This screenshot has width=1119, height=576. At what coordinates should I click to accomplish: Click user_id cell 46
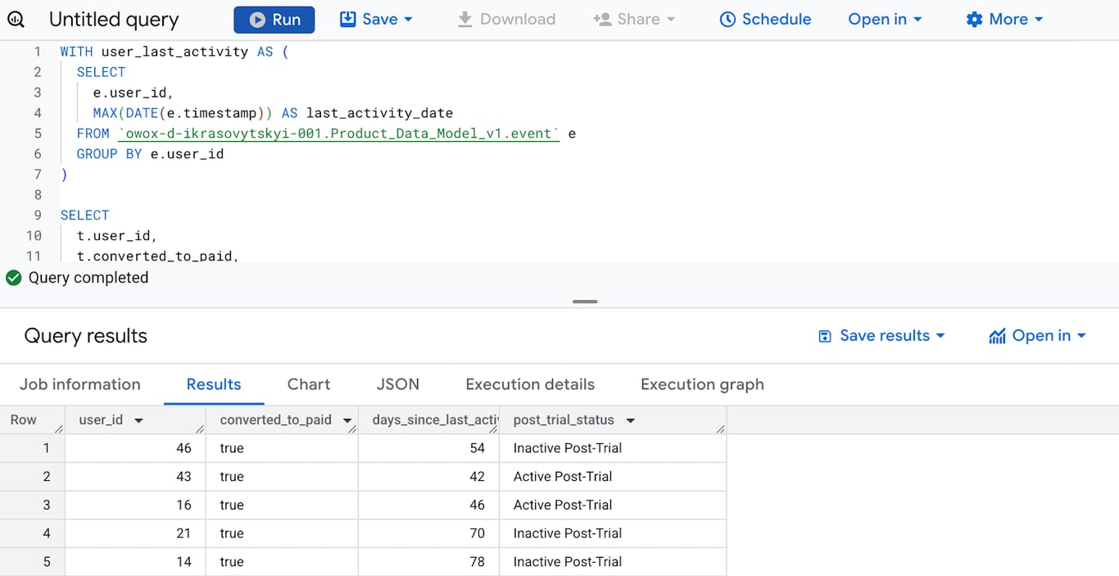pos(135,448)
